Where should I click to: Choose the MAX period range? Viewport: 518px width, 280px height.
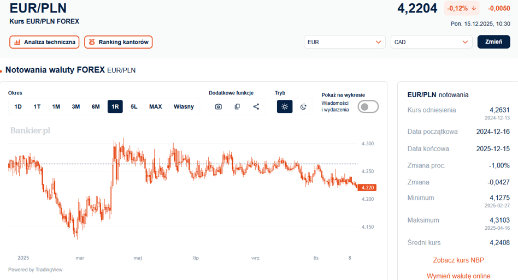(155, 106)
